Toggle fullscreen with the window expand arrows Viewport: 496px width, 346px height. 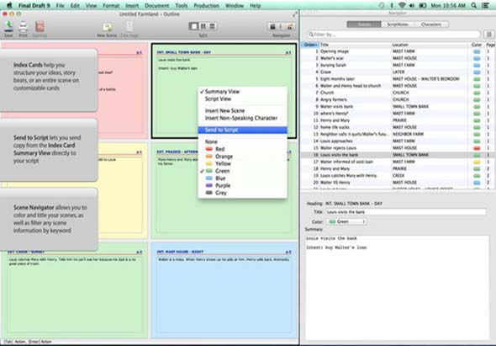[295, 14]
